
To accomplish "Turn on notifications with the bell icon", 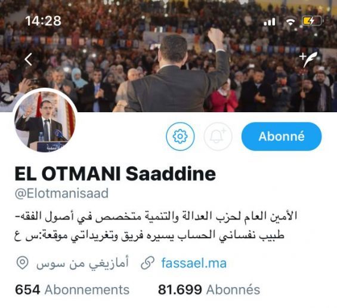I will (x=218, y=136).
